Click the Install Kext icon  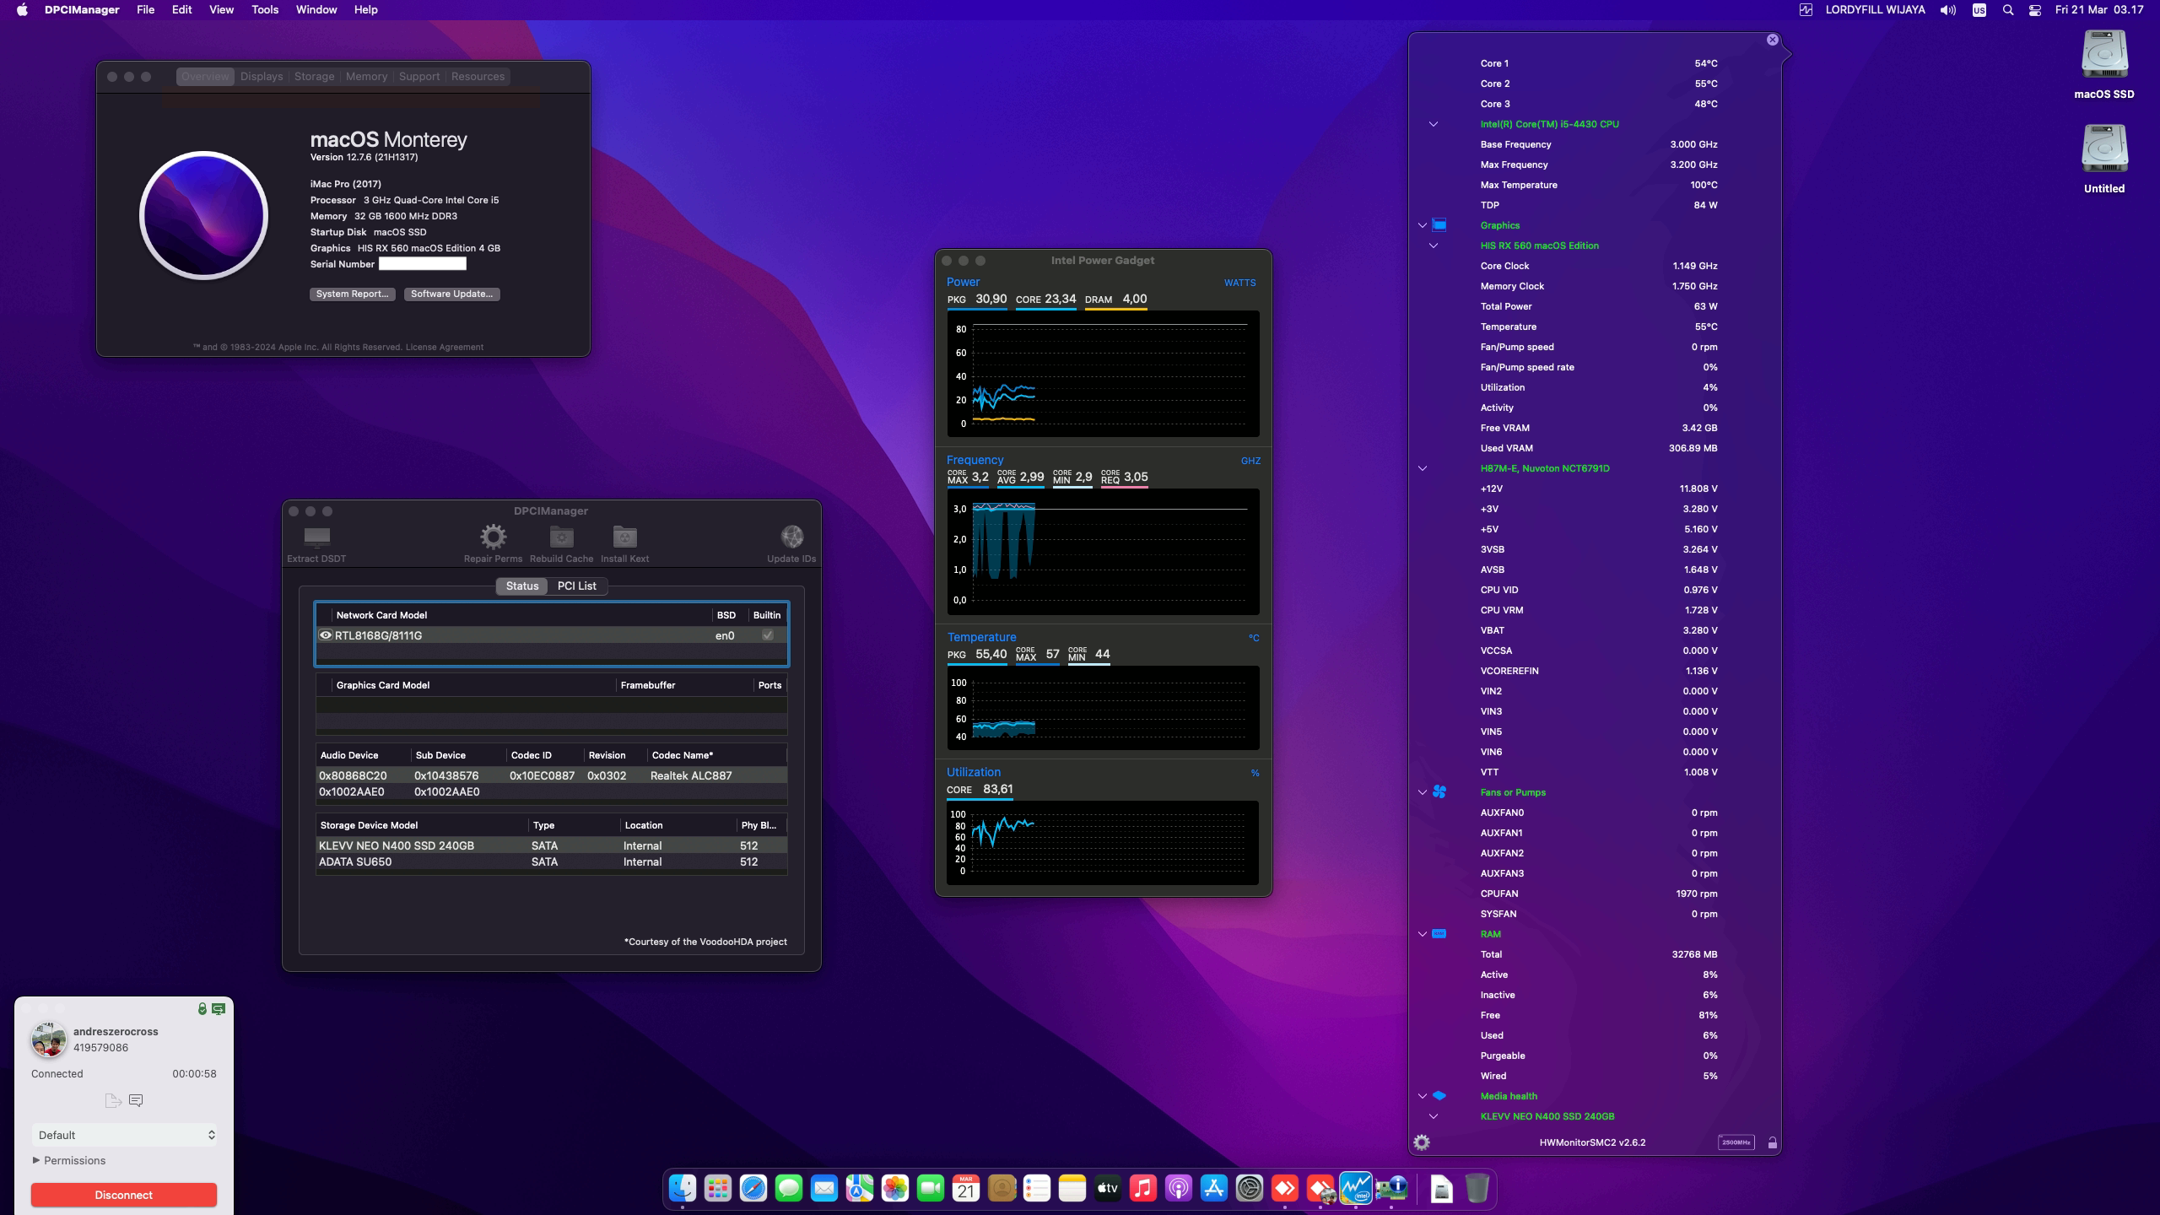tap(624, 537)
